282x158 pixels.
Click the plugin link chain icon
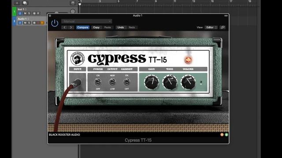tap(223, 27)
